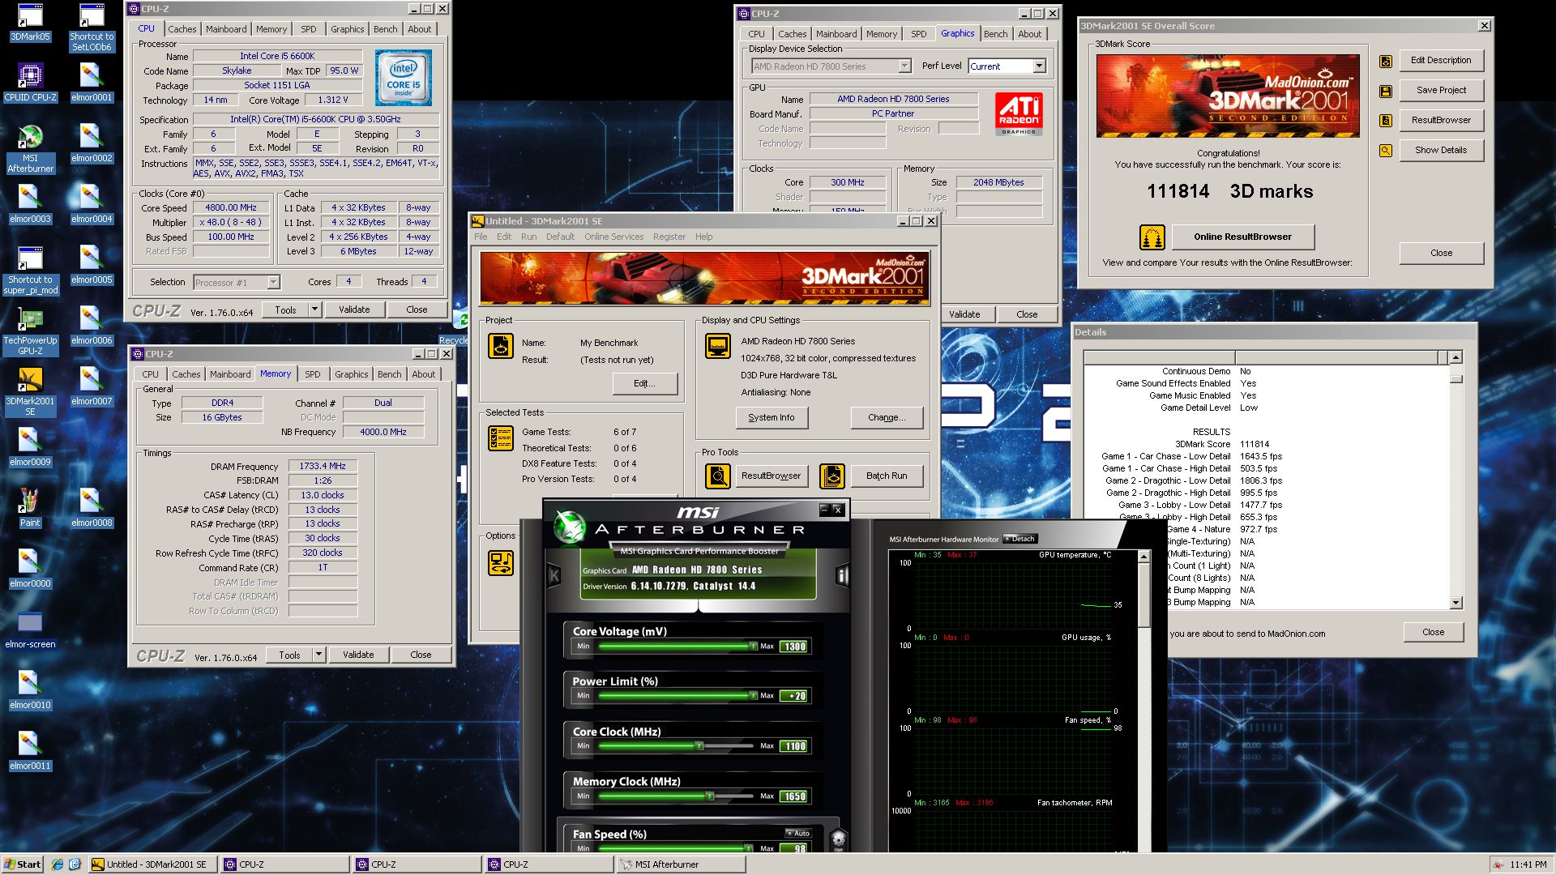Open the Paint desktop shortcut

pyautogui.click(x=30, y=508)
